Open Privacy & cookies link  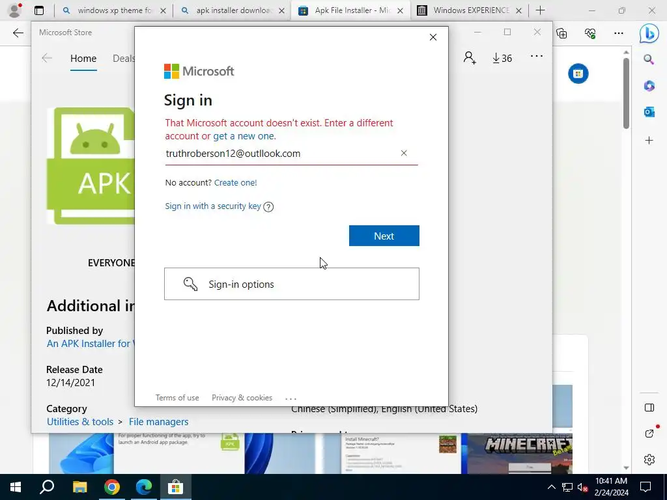pyautogui.click(x=242, y=398)
